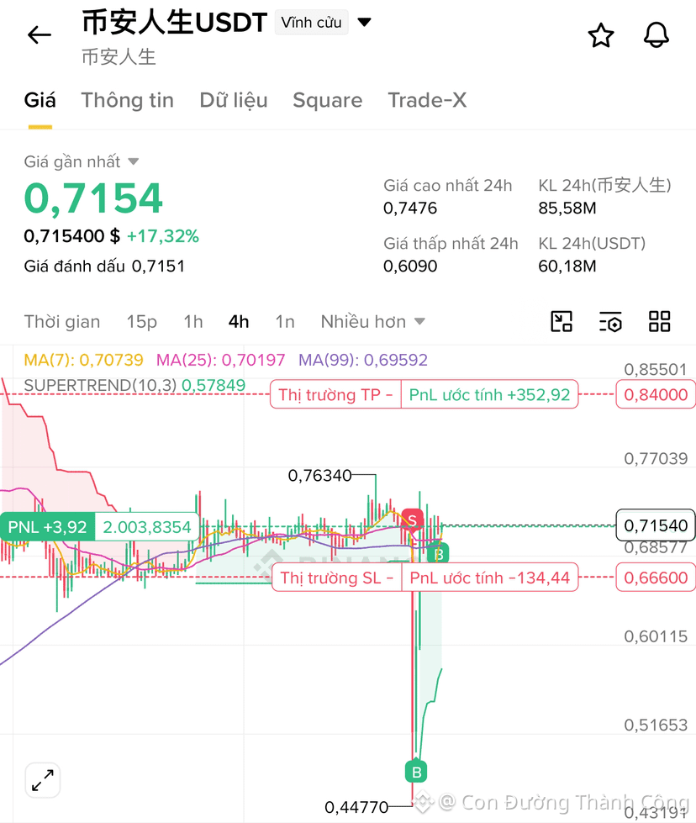Tap the MA(99) indicator value
This screenshot has height=823, width=696.
point(362,360)
